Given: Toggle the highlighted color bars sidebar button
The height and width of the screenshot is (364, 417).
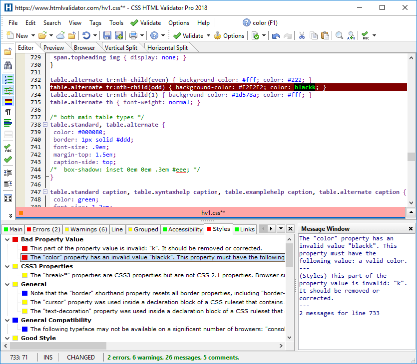Looking at the screenshot, I should pos(7,102).
